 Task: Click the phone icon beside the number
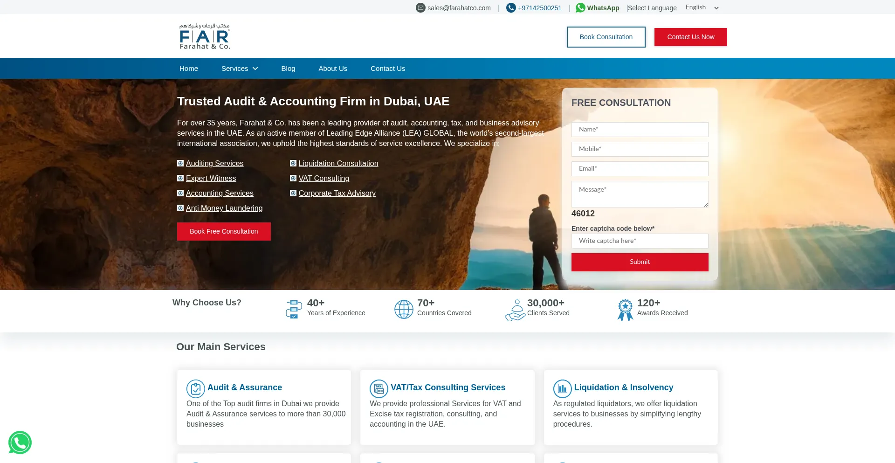coord(511,8)
